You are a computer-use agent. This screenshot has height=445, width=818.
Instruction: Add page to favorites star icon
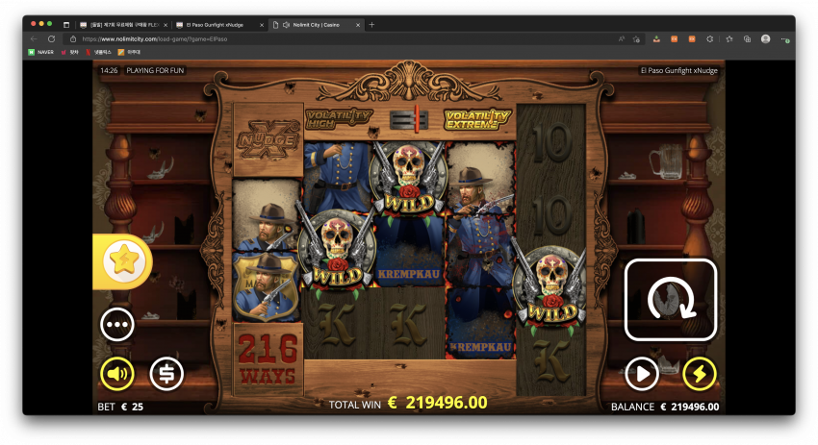636,38
